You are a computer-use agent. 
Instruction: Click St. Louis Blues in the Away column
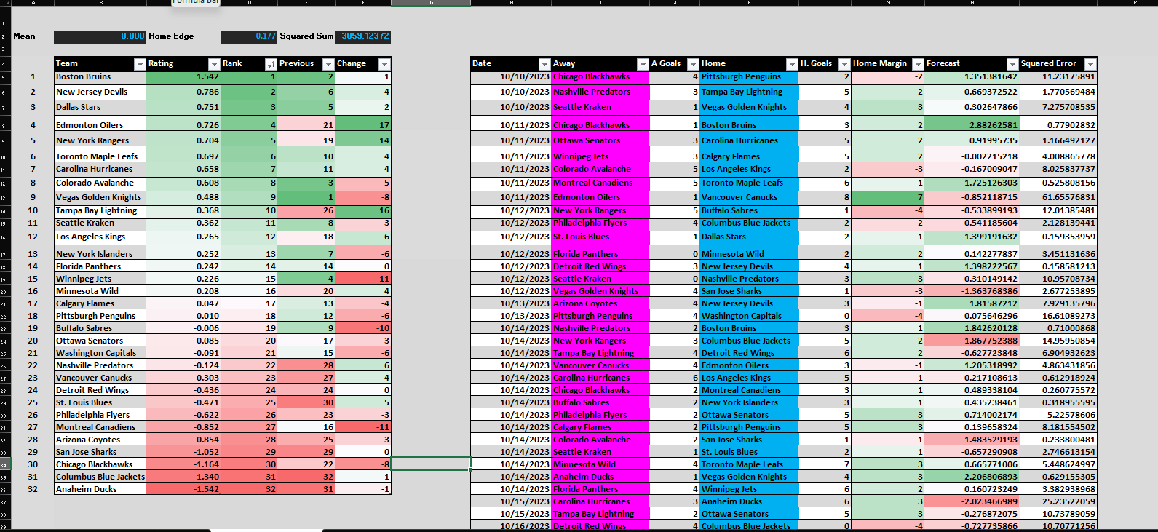coord(600,237)
